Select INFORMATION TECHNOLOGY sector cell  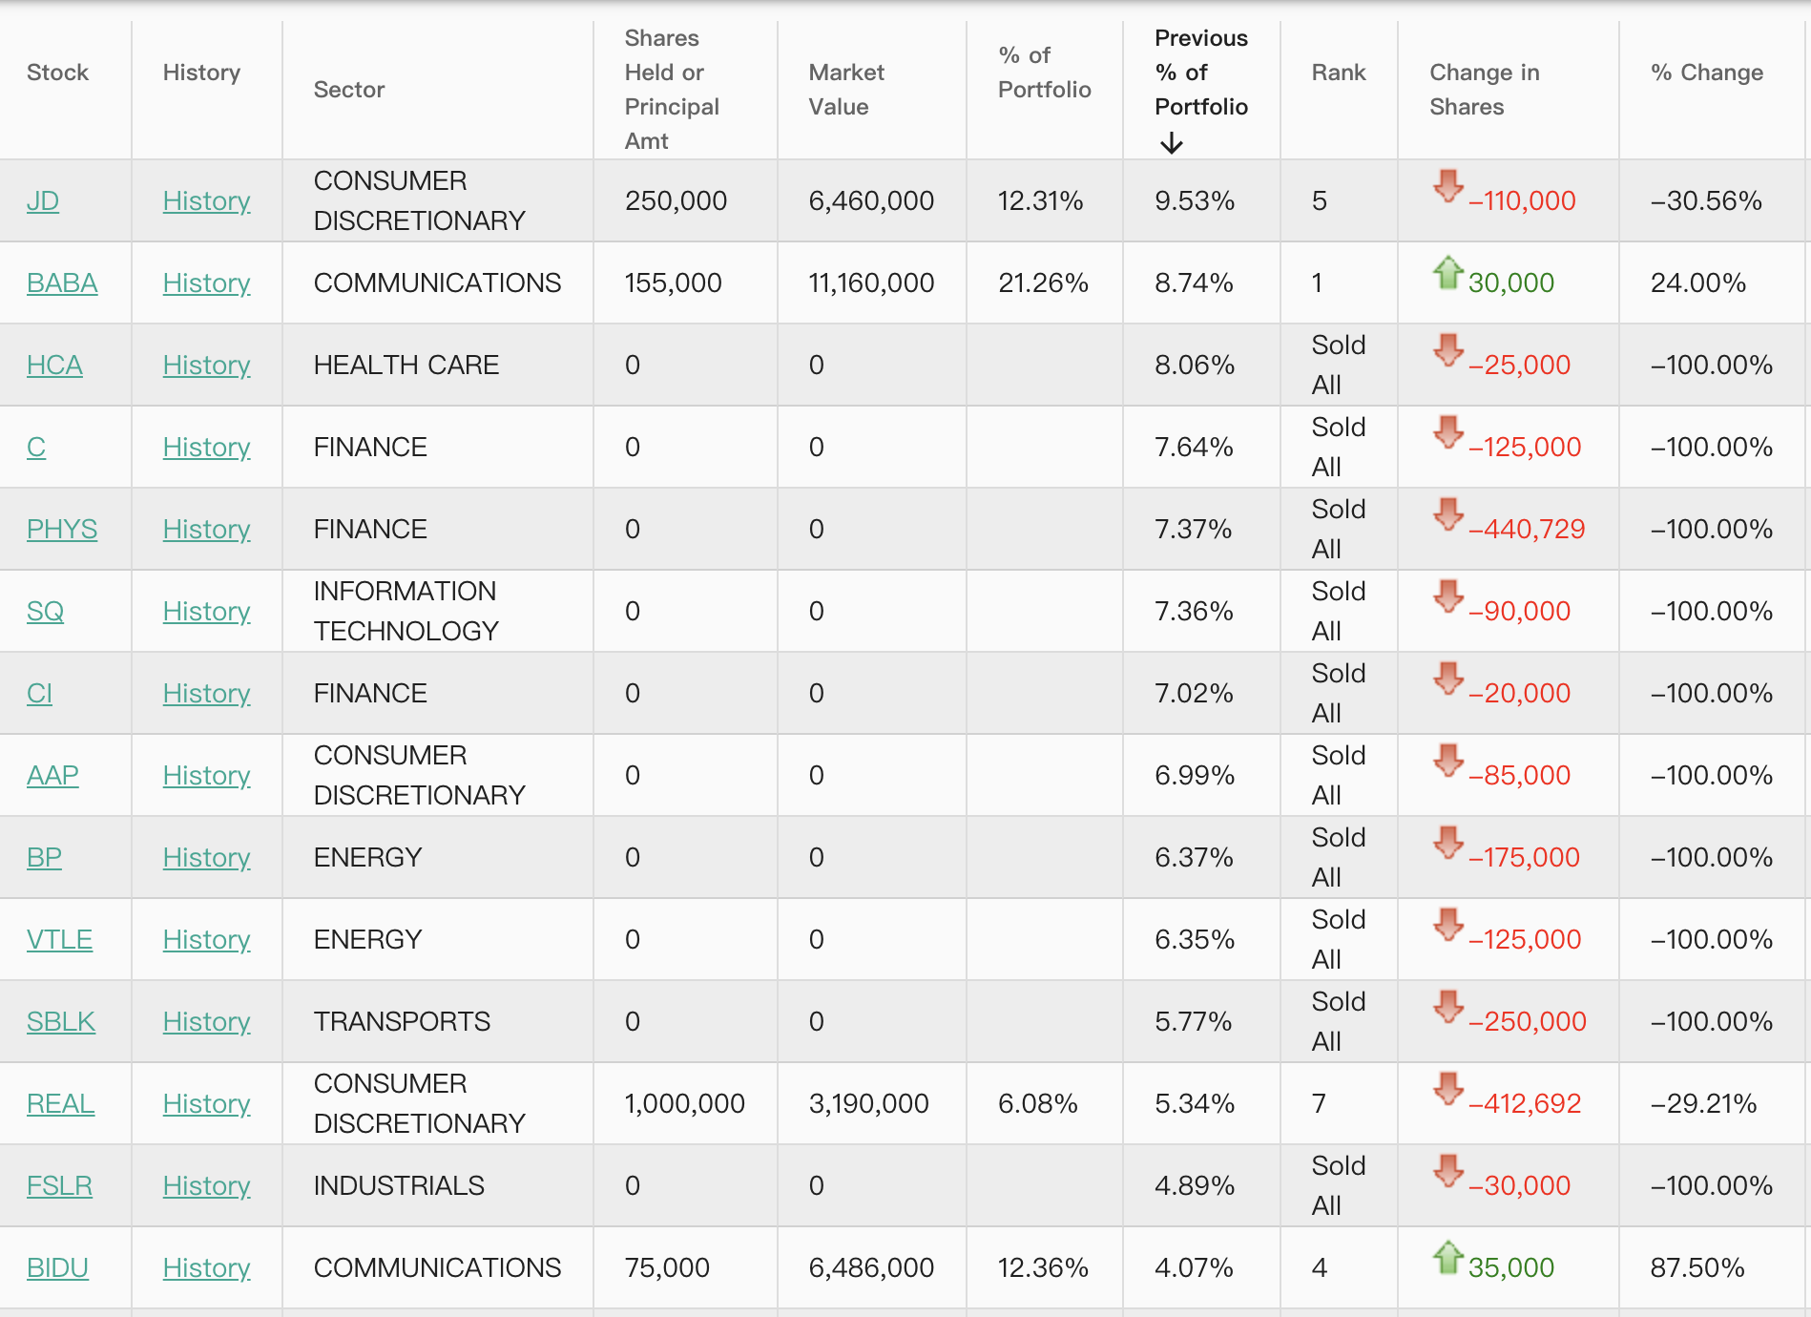406,611
